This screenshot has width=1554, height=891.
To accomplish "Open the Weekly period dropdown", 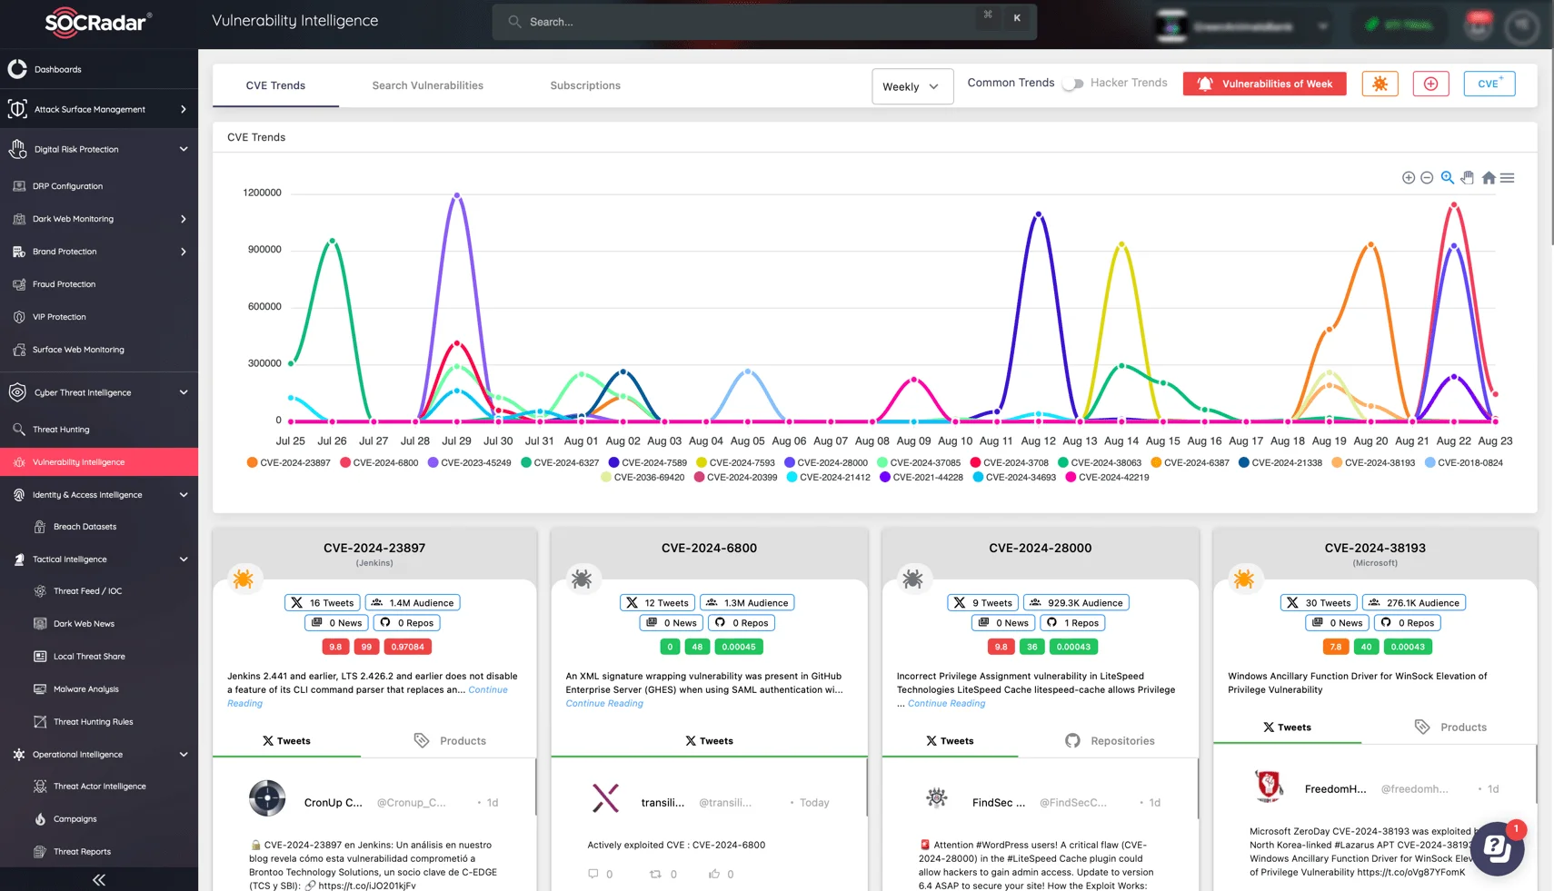I will (912, 86).
